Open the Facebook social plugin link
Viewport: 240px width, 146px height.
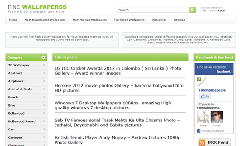click(x=213, y=131)
